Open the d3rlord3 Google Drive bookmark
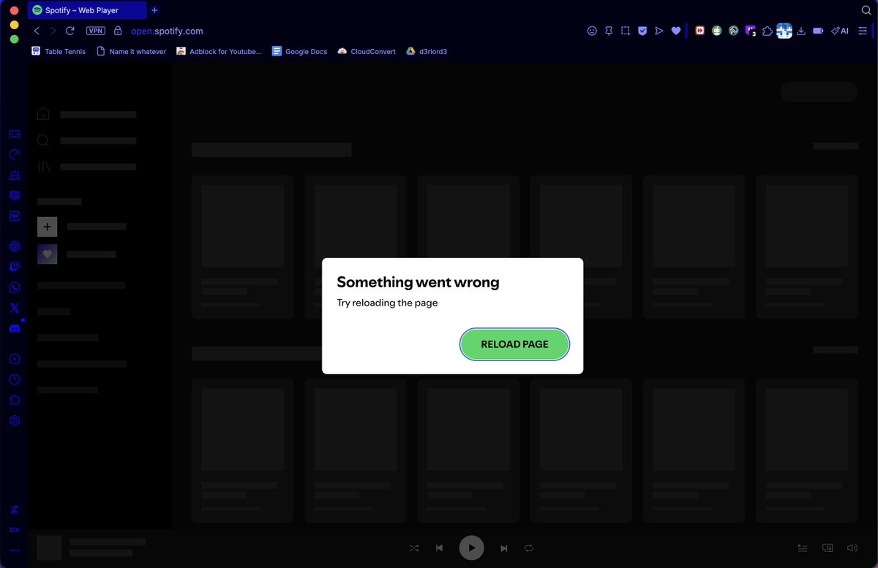Image resolution: width=878 pixels, height=568 pixels. pos(427,51)
